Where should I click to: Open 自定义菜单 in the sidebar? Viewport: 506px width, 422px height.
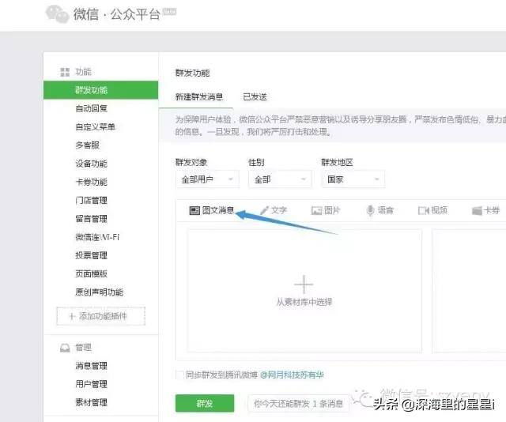(x=95, y=126)
